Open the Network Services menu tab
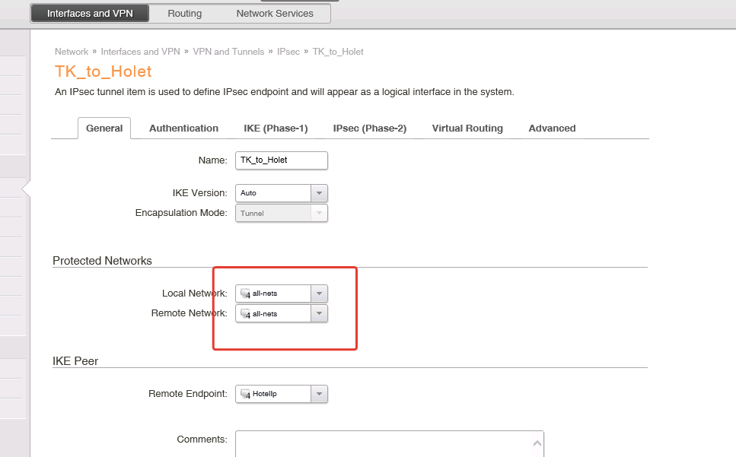The height and width of the screenshot is (457, 736). click(275, 14)
